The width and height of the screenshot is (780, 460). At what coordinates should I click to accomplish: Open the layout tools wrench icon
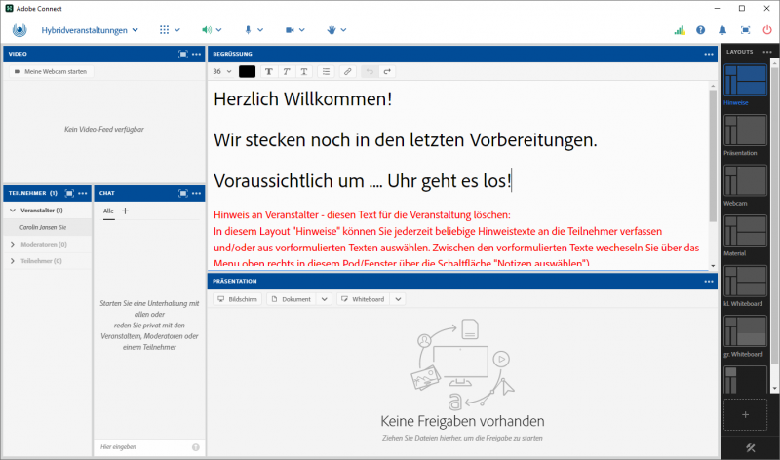(x=750, y=448)
